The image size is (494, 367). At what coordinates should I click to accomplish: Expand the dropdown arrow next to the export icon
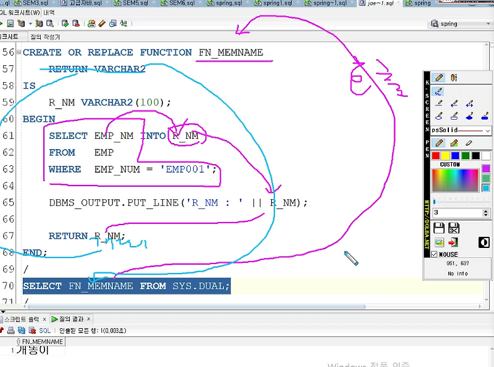[x=29, y=24]
